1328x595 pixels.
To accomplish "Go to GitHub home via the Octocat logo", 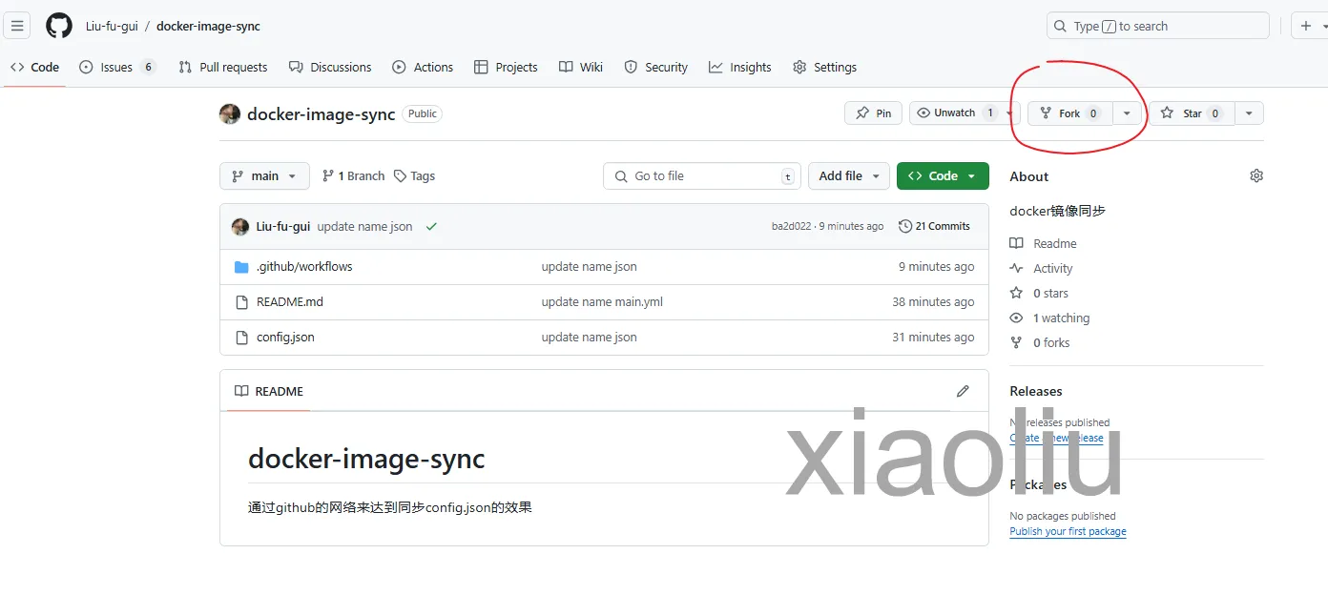I will [x=59, y=26].
